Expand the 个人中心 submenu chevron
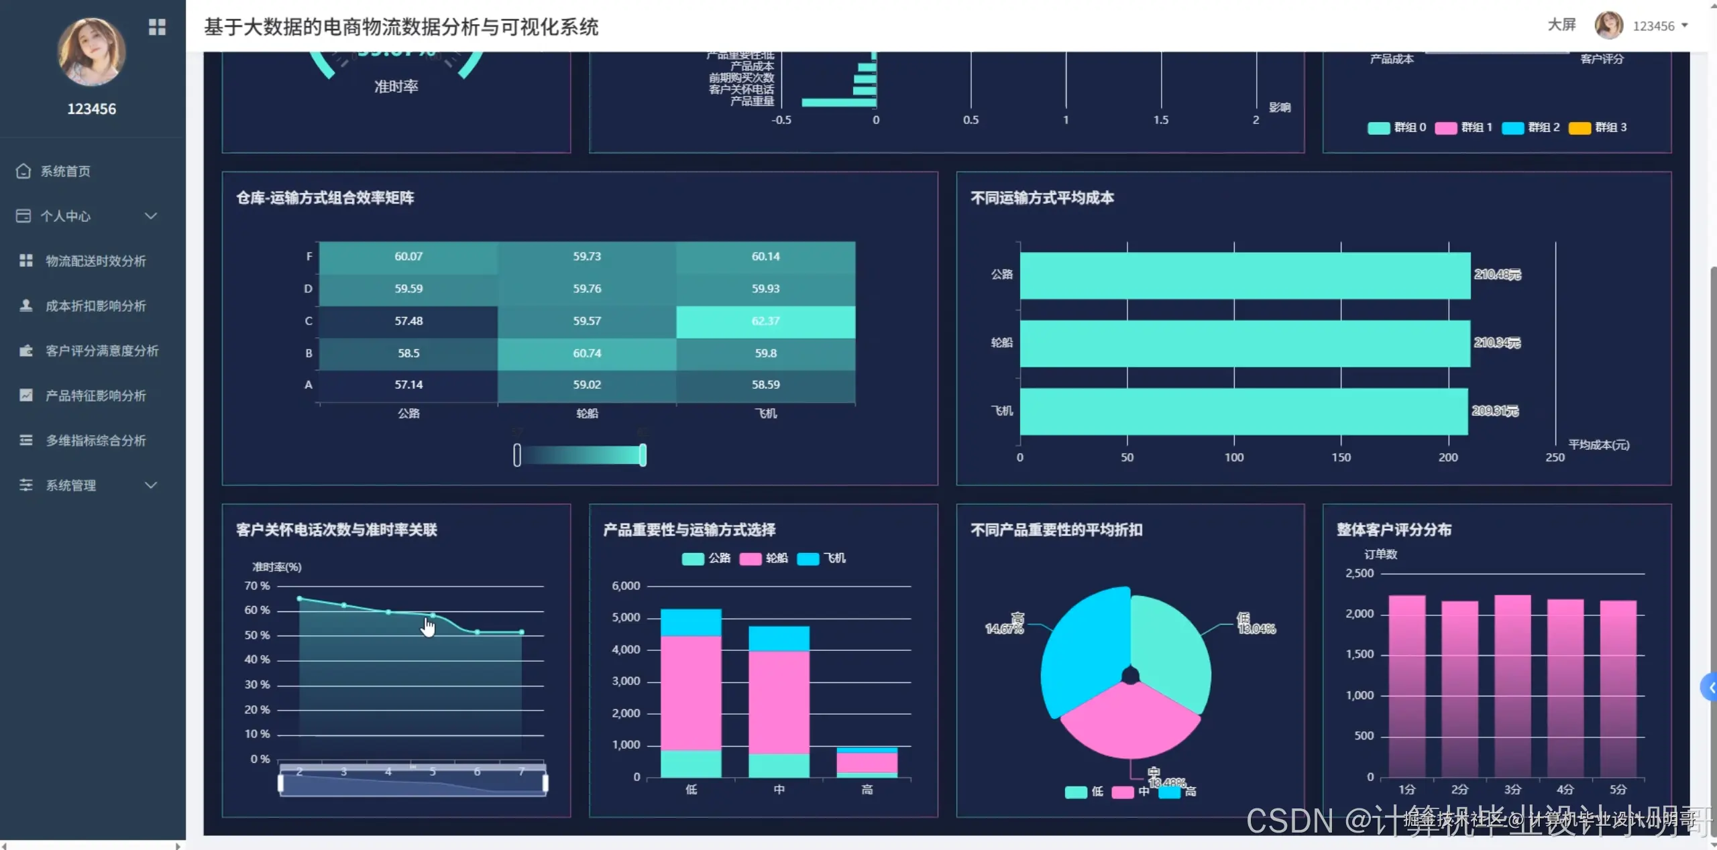This screenshot has height=850, width=1717. click(151, 216)
